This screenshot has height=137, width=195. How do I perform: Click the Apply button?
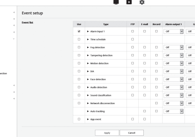(107, 133)
